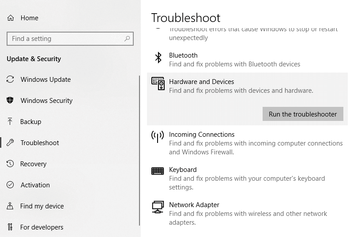The width and height of the screenshot is (350, 237).
Task: Click the Incoming Connections antenna icon
Action: click(x=158, y=137)
